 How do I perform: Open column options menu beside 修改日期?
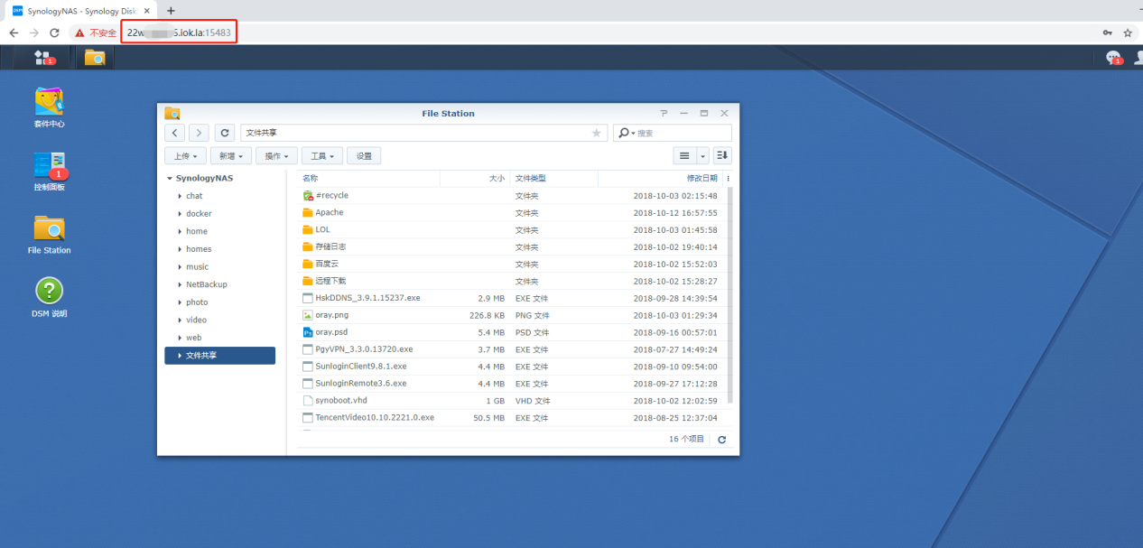click(x=728, y=179)
